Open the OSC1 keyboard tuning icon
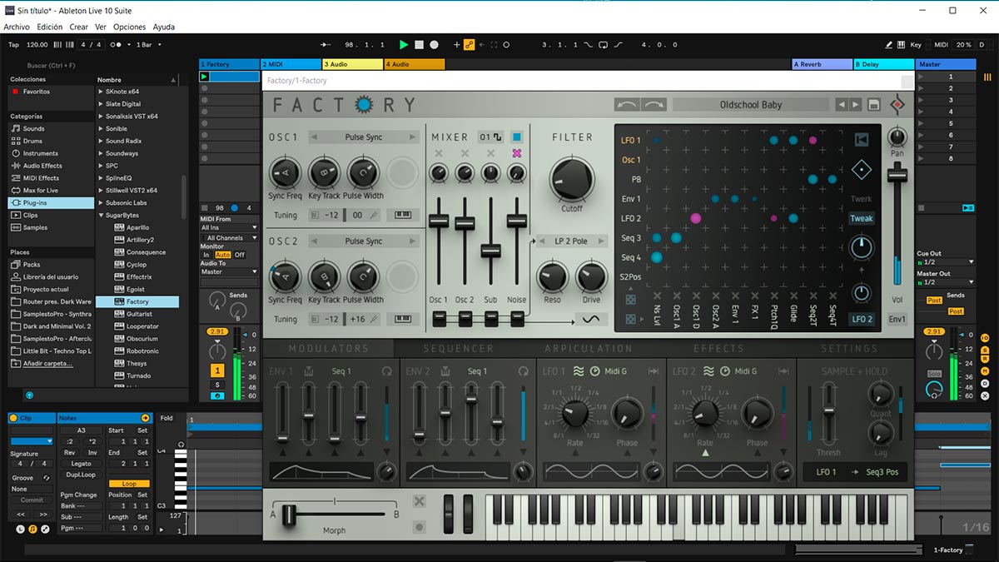 (x=403, y=215)
